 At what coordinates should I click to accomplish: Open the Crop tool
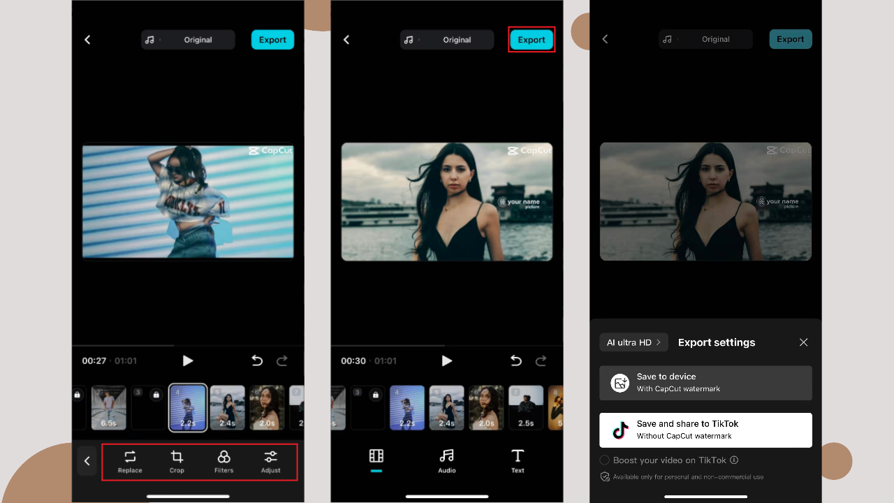point(177,462)
